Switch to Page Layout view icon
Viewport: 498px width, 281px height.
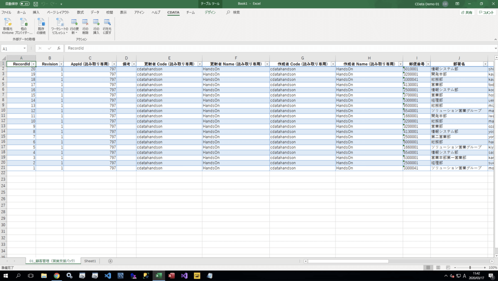pos(438,268)
